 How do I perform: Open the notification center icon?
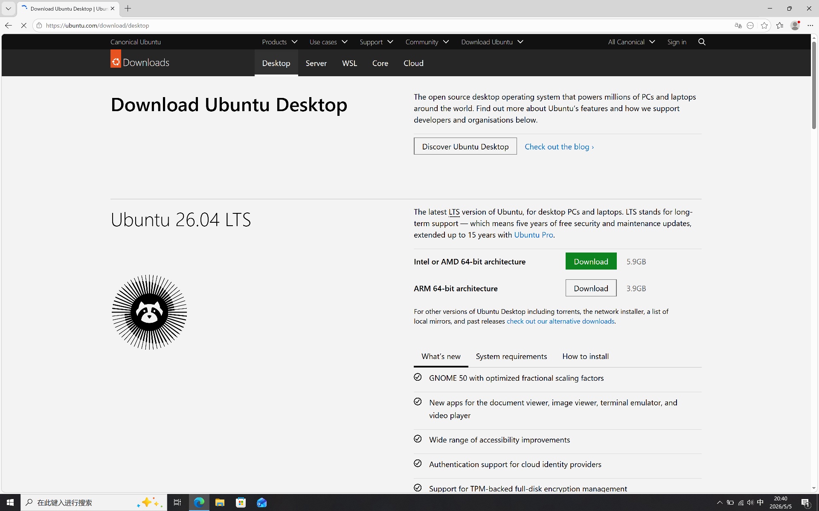click(x=805, y=502)
